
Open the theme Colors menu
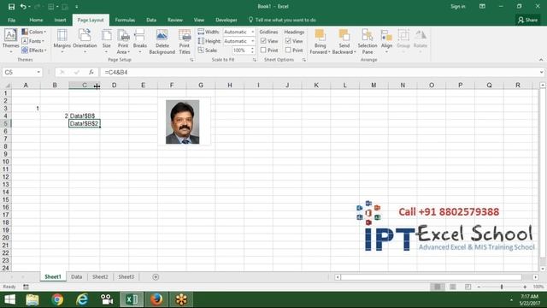[34, 32]
